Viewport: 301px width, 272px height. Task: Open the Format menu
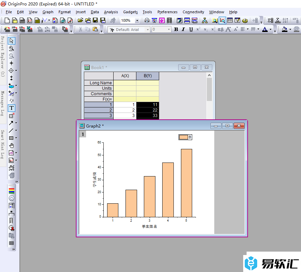[x=65, y=12]
